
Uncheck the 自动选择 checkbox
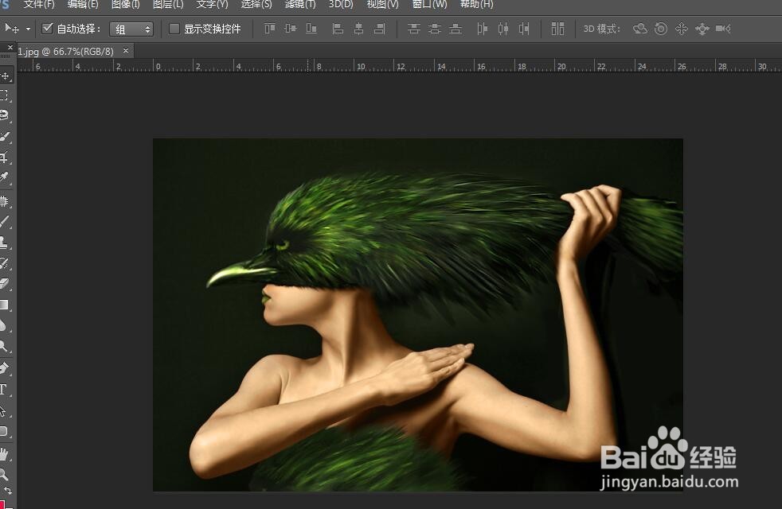pos(47,29)
